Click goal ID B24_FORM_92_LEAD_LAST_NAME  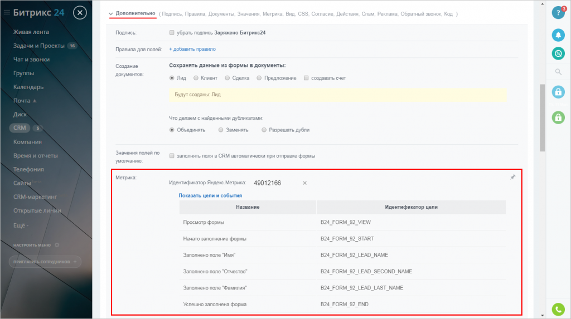click(362, 288)
